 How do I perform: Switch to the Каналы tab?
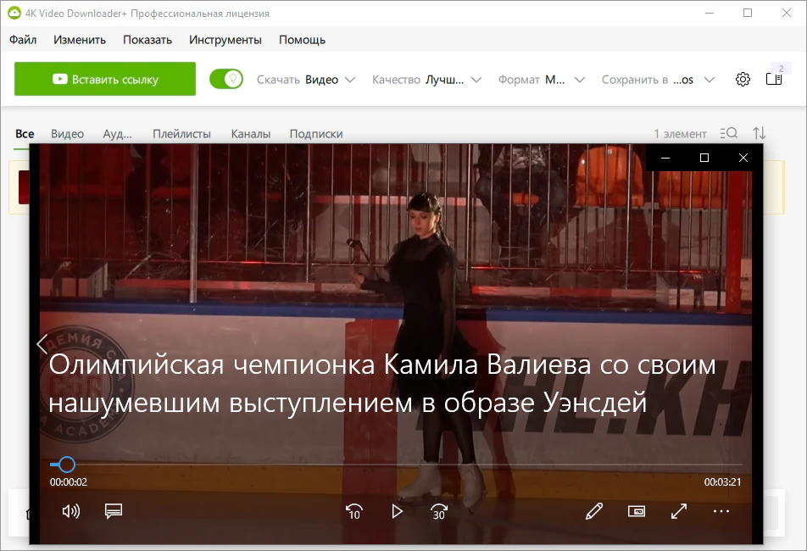tap(251, 134)
